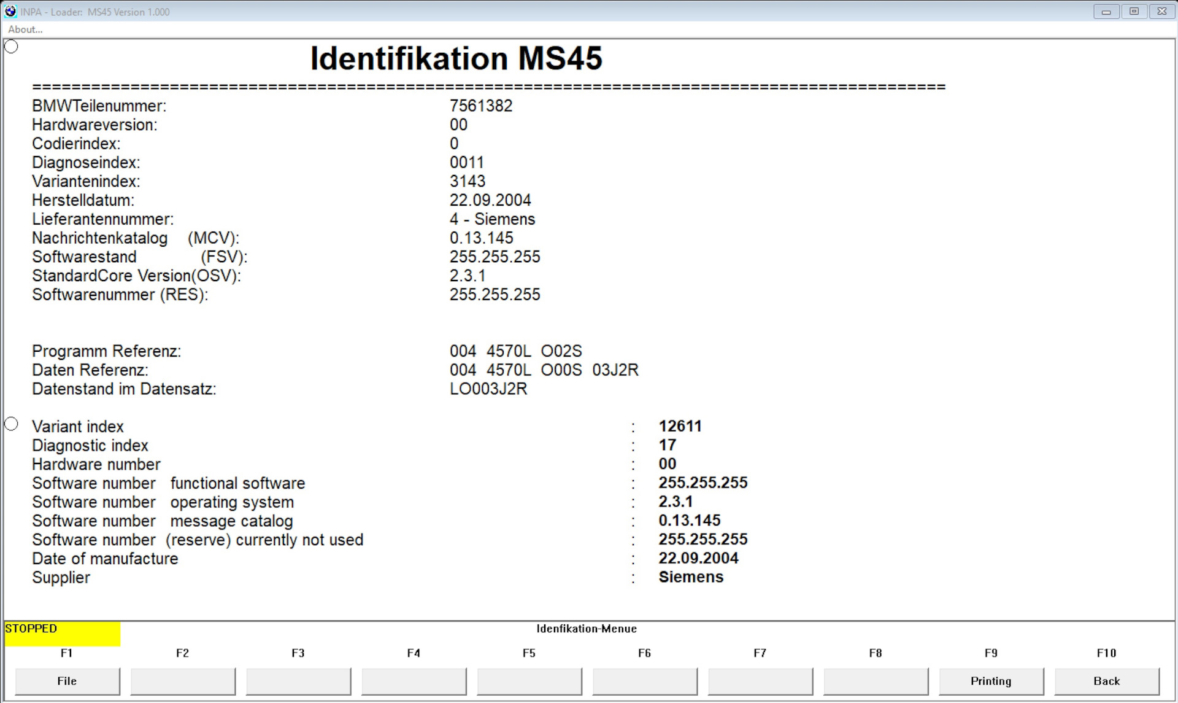
Task: Click the Idenfikation-Menue label
Action: click(587, 629)
